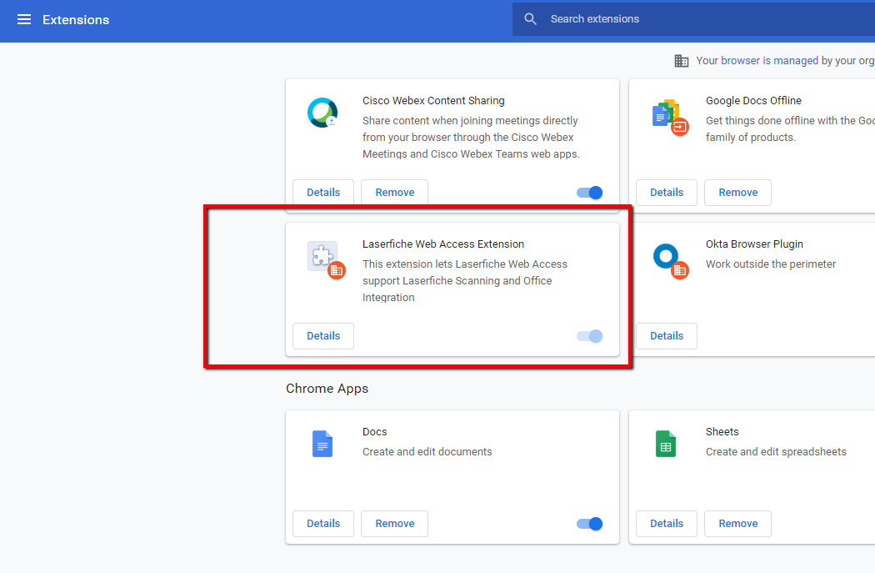The image size is (875, 573).
Task: Remove Cisco Webex Content Sharing extension
Action: click(394, 192)
